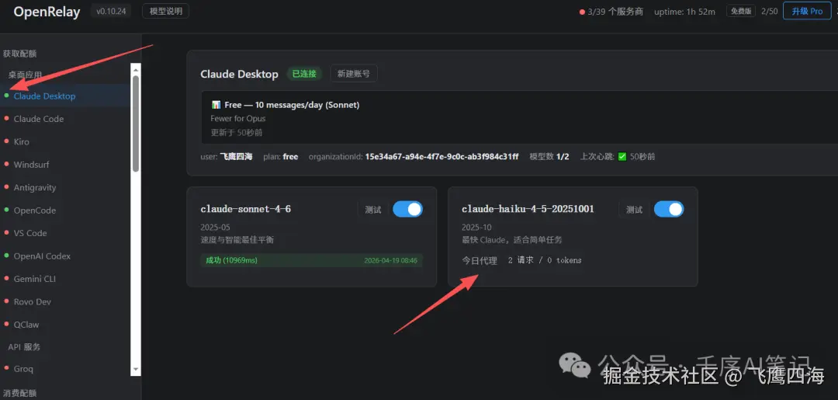Click the uptime: 1h 52m text
This screenshot has height=400, width=838.
tap(684, 12)
